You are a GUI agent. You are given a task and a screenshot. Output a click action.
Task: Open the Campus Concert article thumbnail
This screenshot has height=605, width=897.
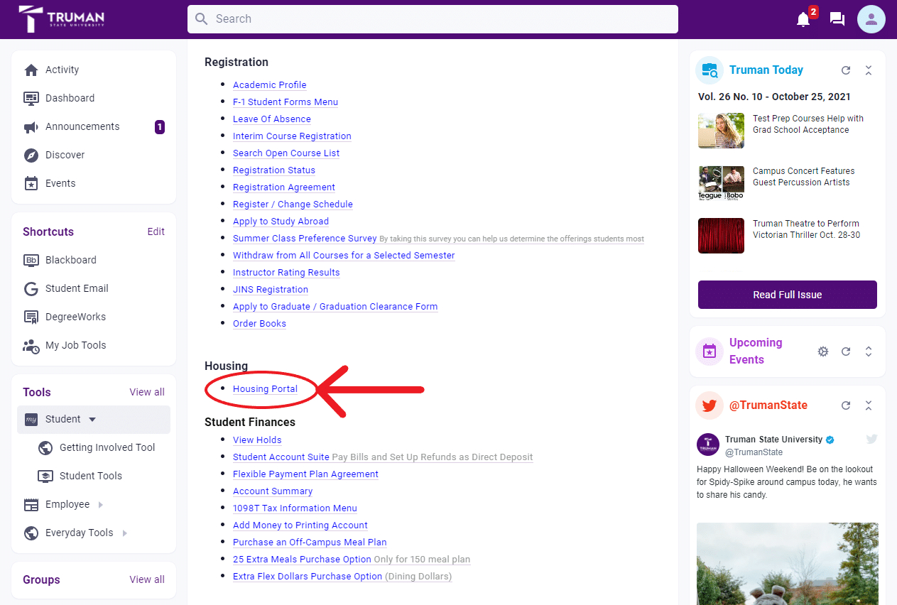pos(721,183)
